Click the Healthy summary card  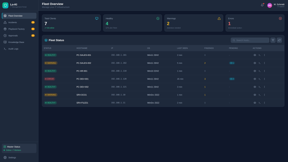pyautogui.click(x=132, y=23)
